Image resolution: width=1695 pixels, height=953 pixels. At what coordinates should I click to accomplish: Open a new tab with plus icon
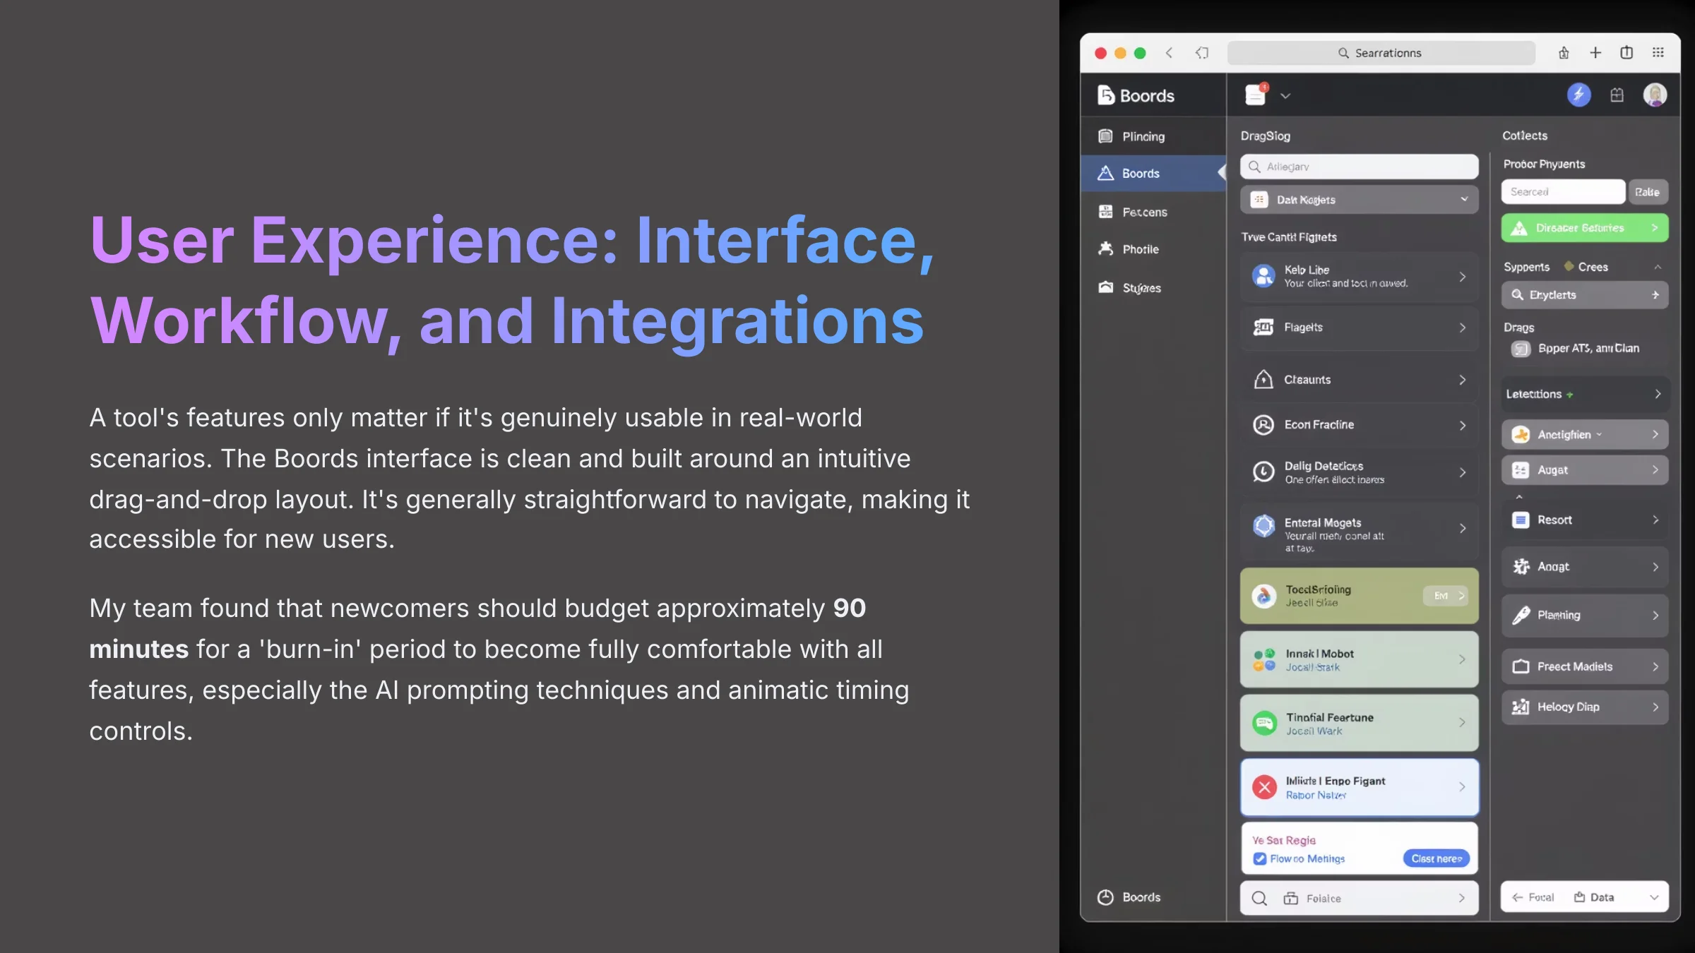tap(1595, 53)
